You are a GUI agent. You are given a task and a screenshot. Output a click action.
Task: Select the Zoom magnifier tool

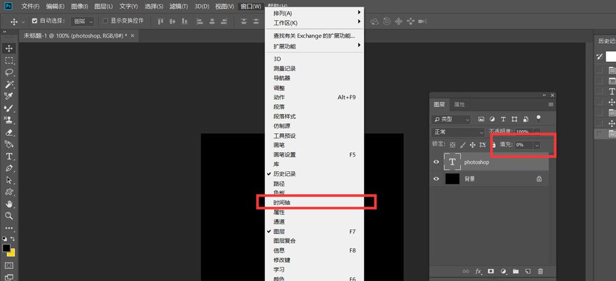9,215
